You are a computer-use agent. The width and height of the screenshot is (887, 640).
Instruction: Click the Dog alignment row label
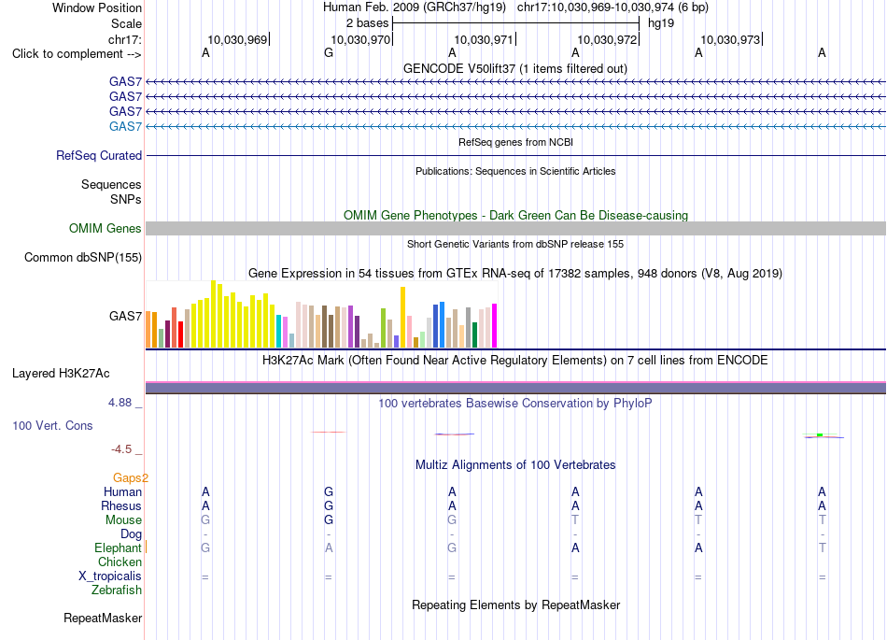[x=132, y=534]
